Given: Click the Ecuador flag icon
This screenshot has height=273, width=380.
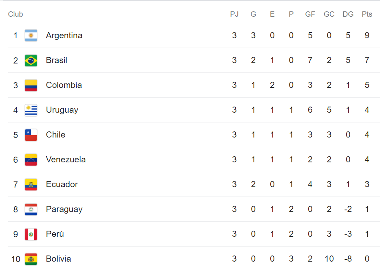Looking at the screenshot, I should pos(31,184).
